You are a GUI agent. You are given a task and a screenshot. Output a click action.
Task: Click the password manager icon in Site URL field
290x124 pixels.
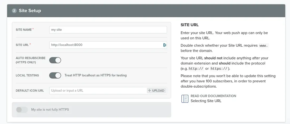(x=165, y=45)
